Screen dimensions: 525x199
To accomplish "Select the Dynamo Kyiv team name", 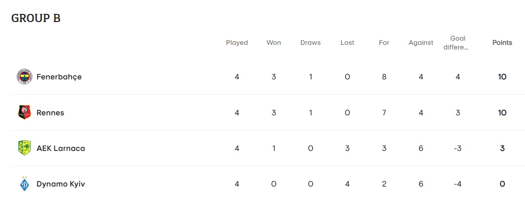I will click(x=60, y=184).
